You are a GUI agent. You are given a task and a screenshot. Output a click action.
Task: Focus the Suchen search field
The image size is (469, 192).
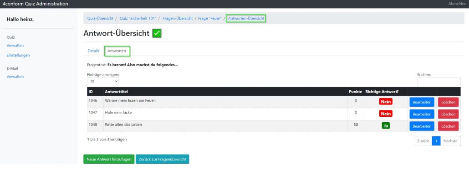click(438, 81)
